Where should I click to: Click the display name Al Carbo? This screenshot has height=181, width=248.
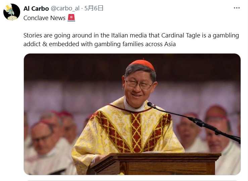point(36,8)
